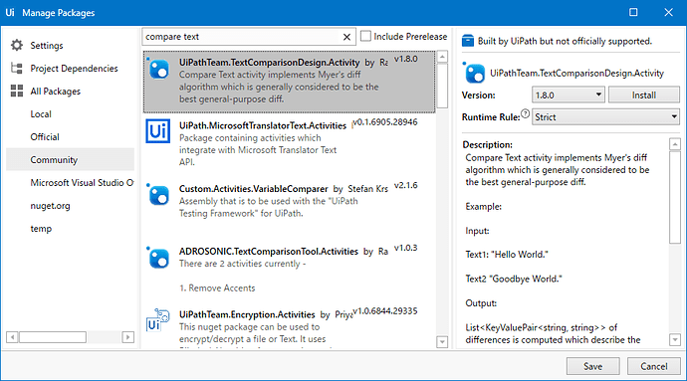This screenshot has width=687, height=381.
Task: Click sidebar horizontal scroll left arrow
Action: 12,337
